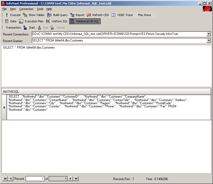Open the Connection menu
This screenshot has height=184, width=213.
26,9
